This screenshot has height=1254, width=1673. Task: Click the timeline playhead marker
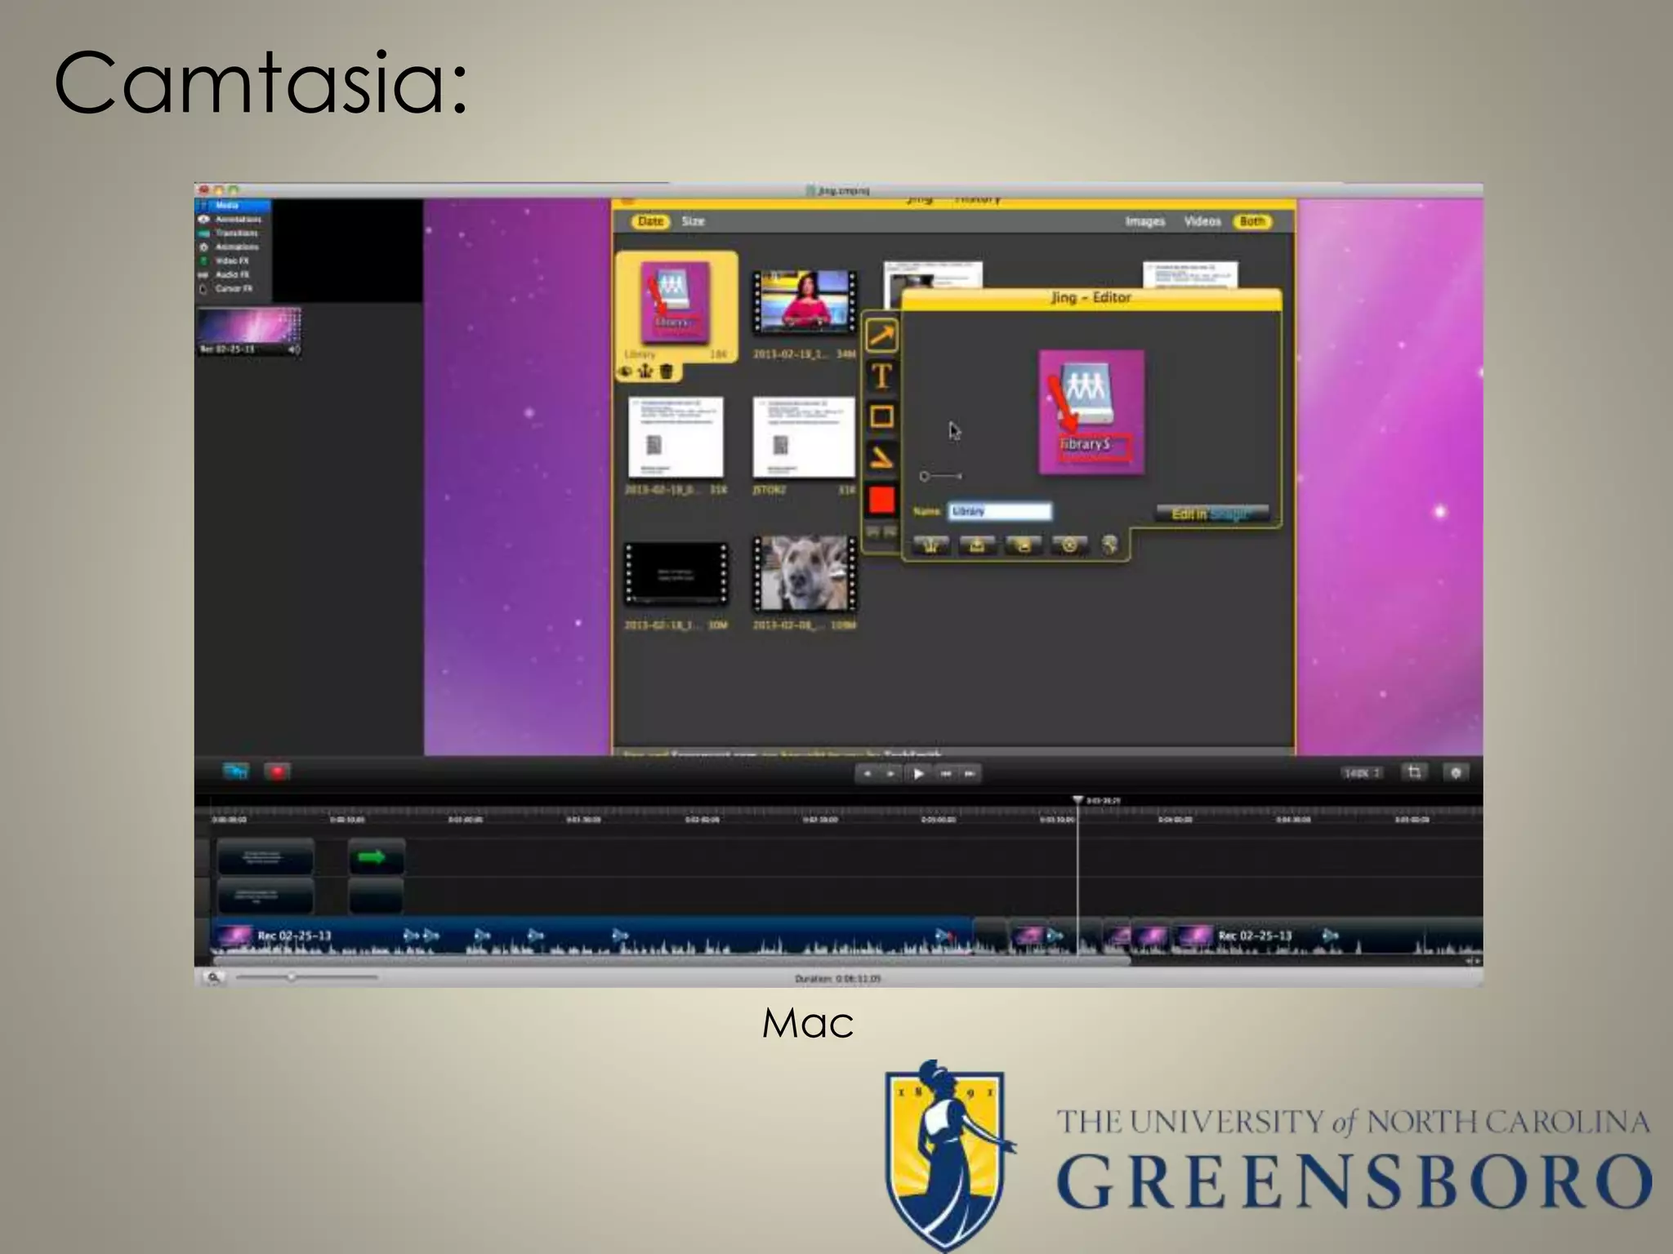click(x=1077, y=800)
